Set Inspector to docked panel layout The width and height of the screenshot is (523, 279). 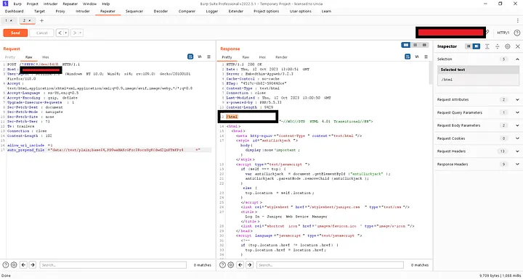click(477, 46)
